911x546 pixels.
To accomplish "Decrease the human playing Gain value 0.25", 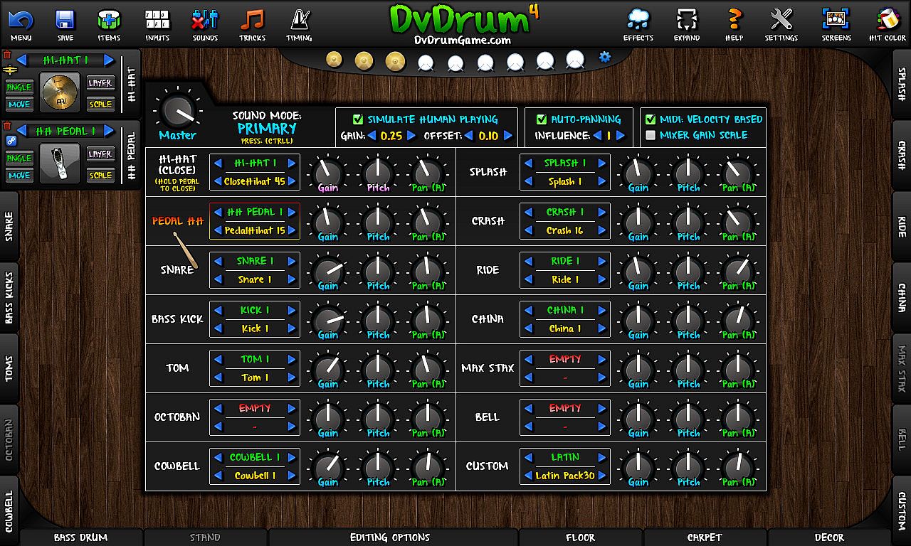I will click(372, 136).
